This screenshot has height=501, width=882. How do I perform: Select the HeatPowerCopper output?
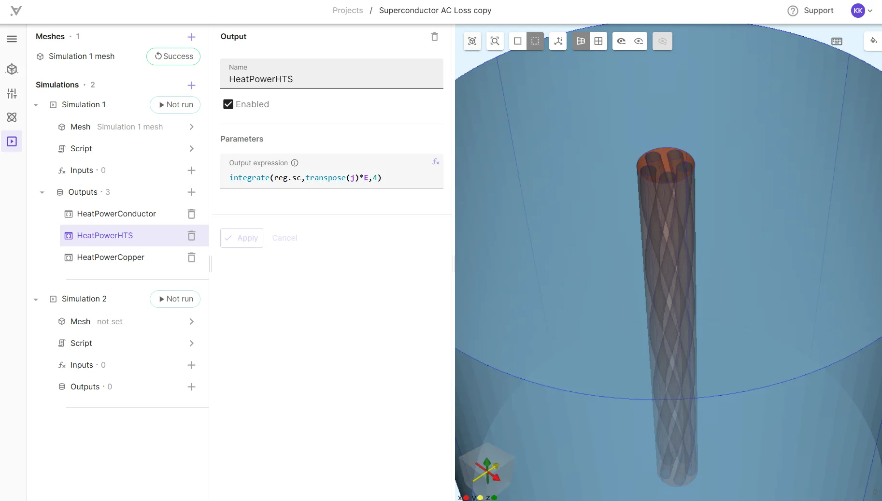coord(111,257)
